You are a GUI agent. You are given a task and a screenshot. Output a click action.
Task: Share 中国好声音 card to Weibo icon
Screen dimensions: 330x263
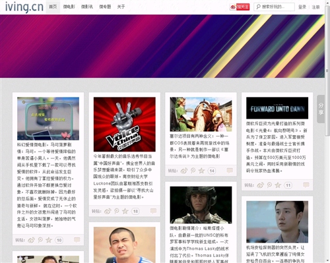point(108,211)
